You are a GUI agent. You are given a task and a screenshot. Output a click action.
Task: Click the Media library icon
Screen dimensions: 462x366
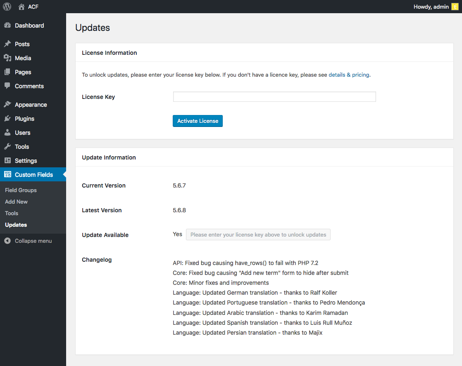coord(8,58)
